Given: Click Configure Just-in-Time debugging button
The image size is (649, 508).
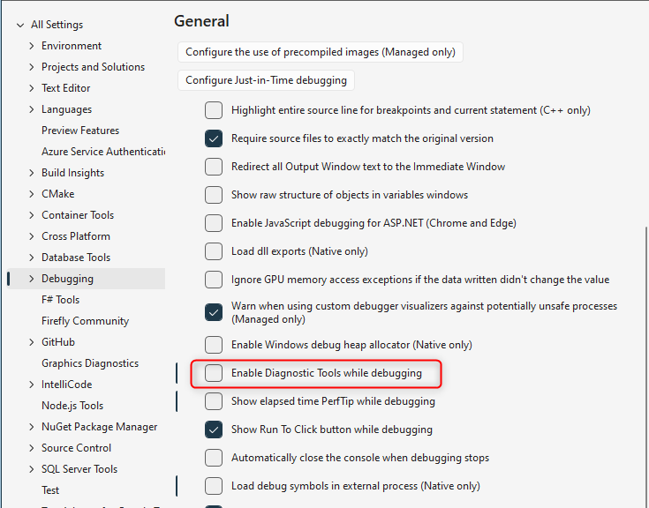Looking at the screenshot, I should [x=266, y=80].
